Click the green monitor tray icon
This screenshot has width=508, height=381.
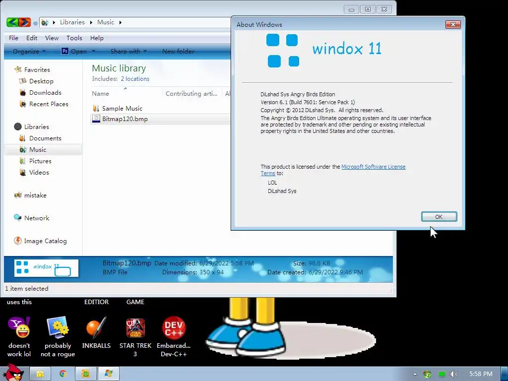tap(442, 374)
